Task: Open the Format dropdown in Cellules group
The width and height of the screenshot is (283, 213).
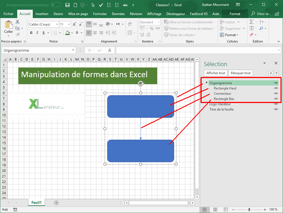Action: (229, 35)
